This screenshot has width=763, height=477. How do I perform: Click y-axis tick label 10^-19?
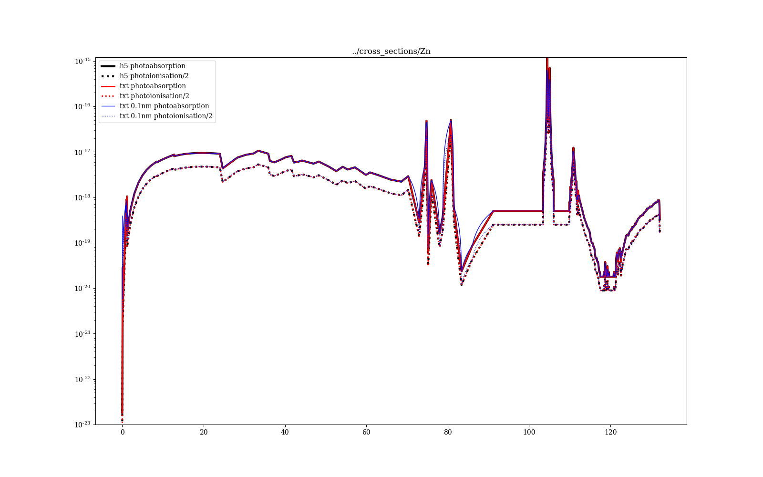click(82, 243)
